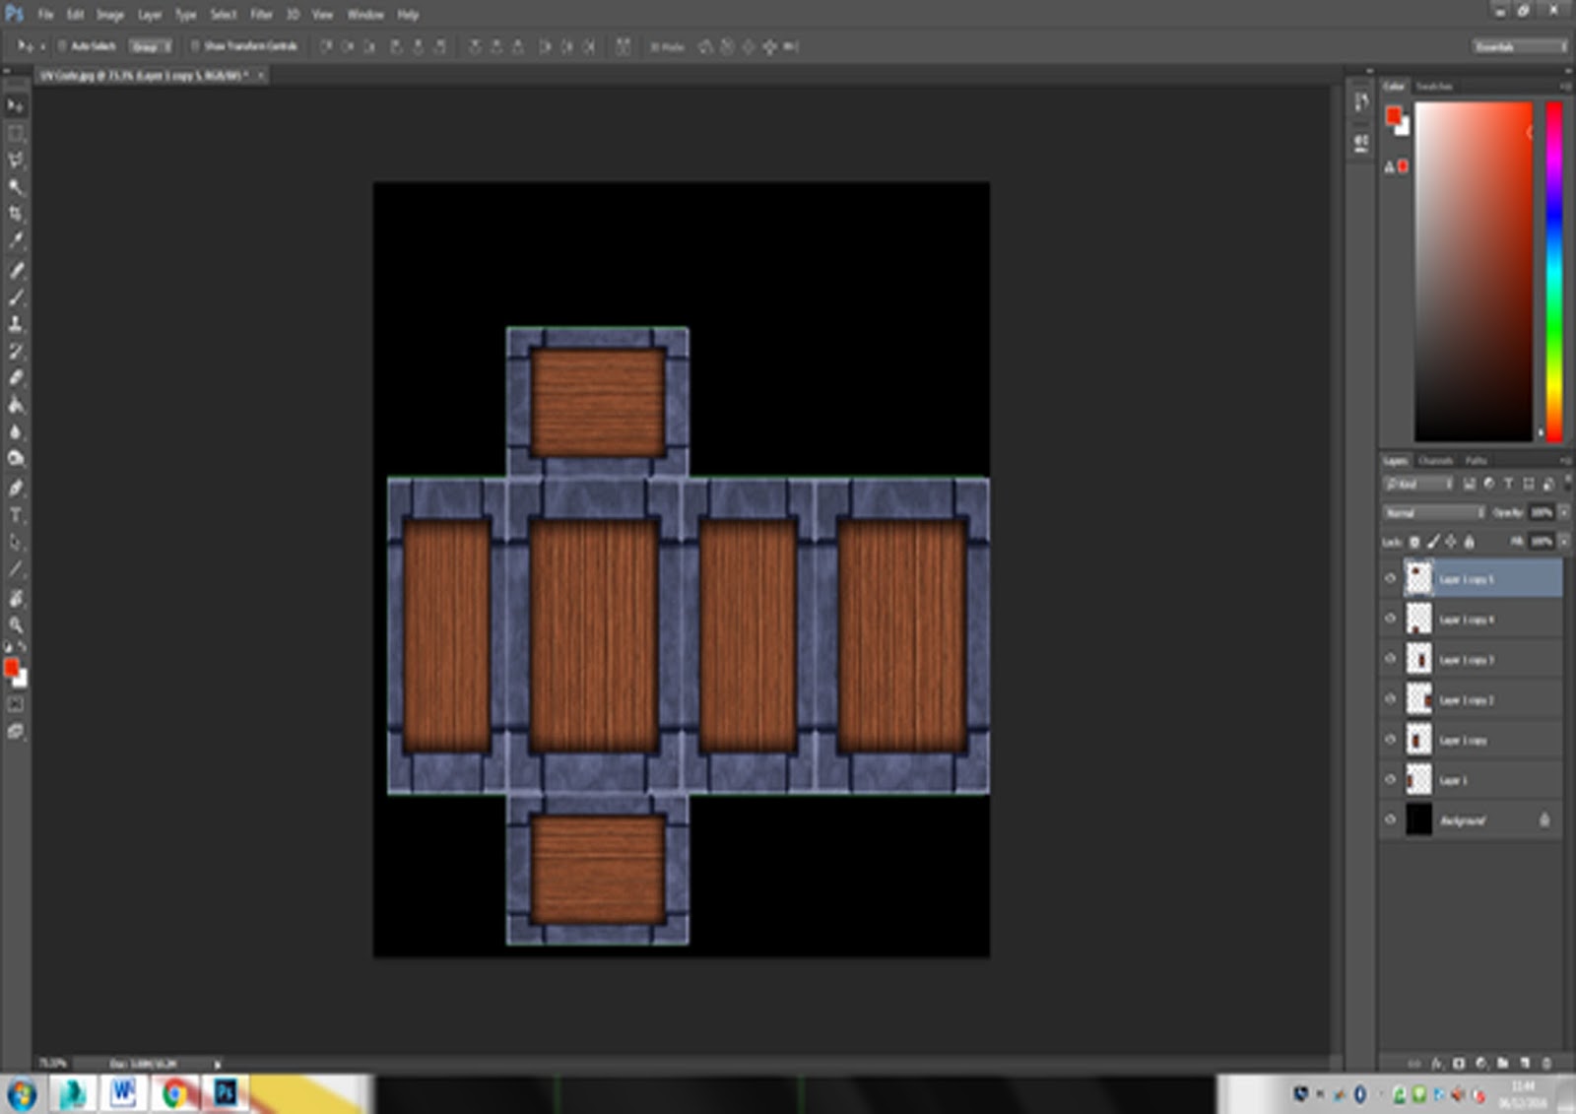Open the Filter menu
1576x1114 pixels.
tap(261, 15)
